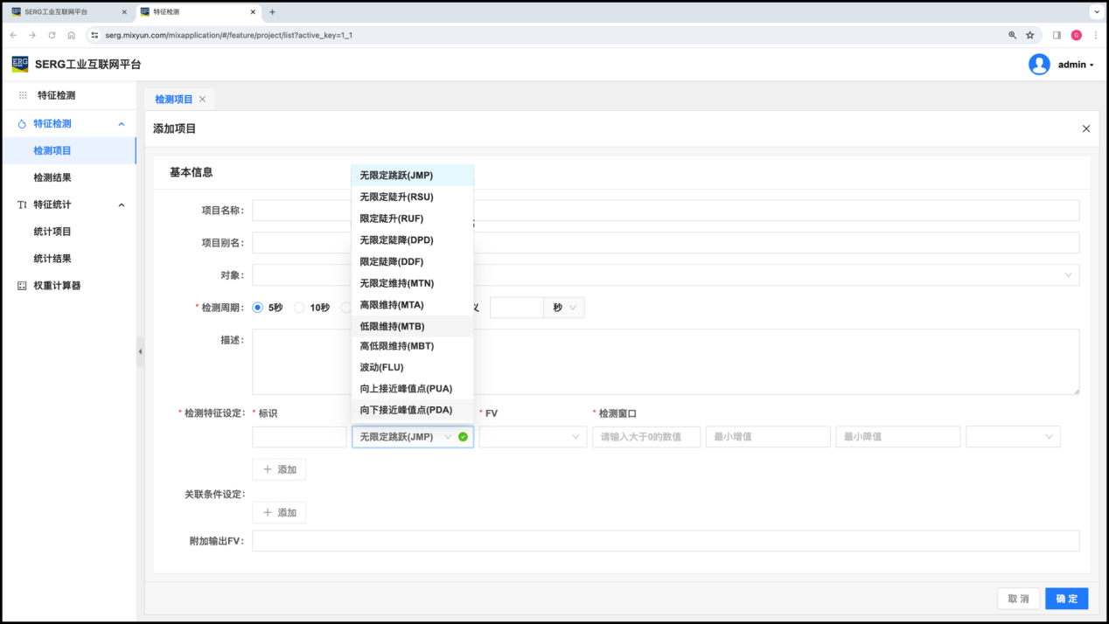Viewport: 1109px width, 624px height.
Task: Close the 添加项目 dialog with X icon
Action: click(1085, 128)
